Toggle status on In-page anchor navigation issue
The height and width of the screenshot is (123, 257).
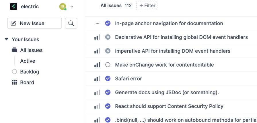point(108,23)
